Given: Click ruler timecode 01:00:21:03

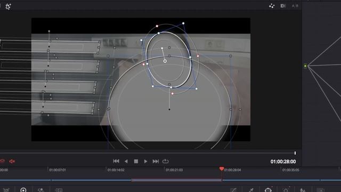Looking at the screenshot, I should [174, 170].
